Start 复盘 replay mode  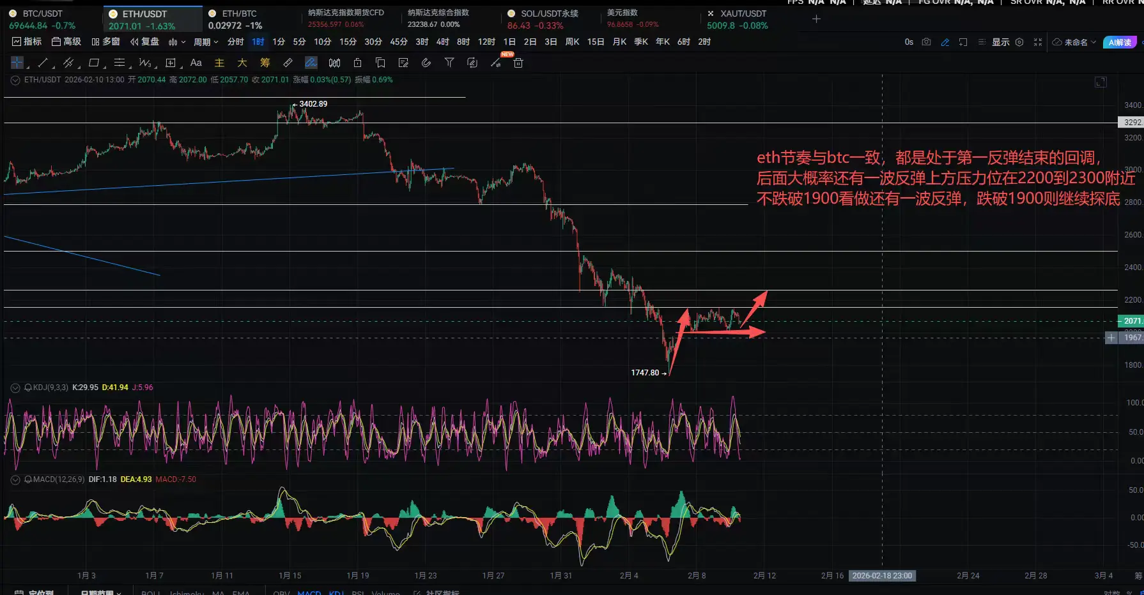[144, 41]
